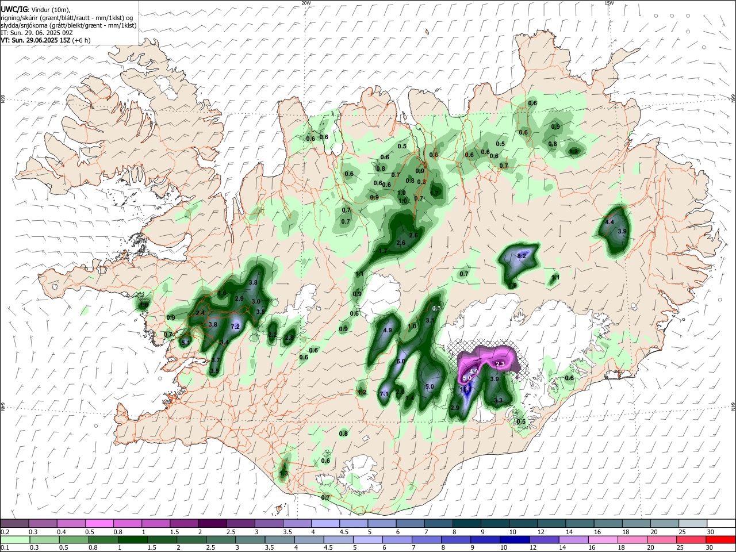This screenshot has height=552, width=736.
Task: Click the 2.4 precipitation value on the map
Action: coord(201,313)
